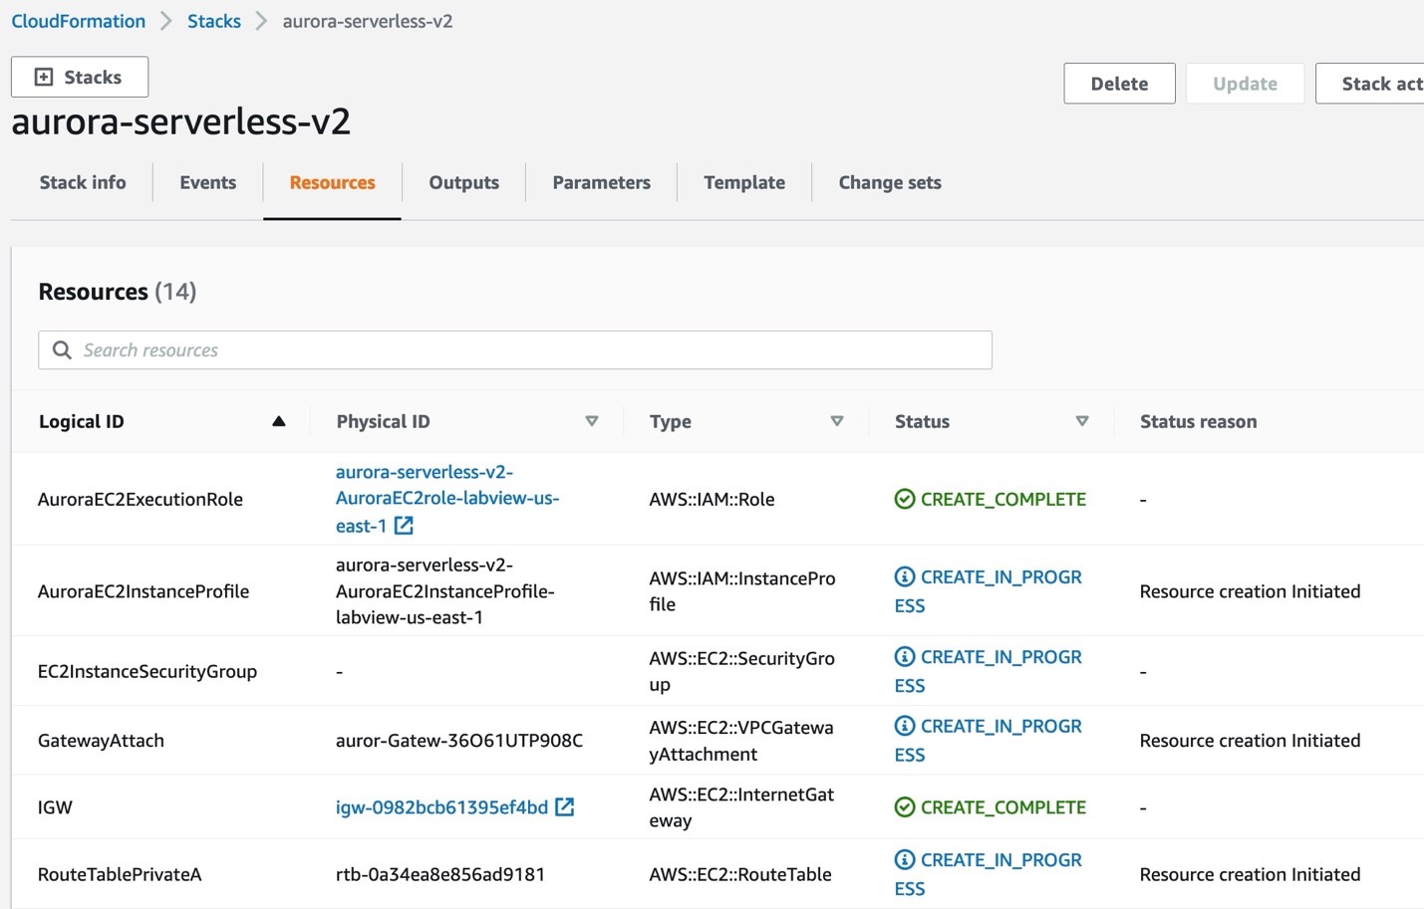The image size is (1424, 909).
Task: Toggle sort order on Logical ID column
Action: pos(279,421)
